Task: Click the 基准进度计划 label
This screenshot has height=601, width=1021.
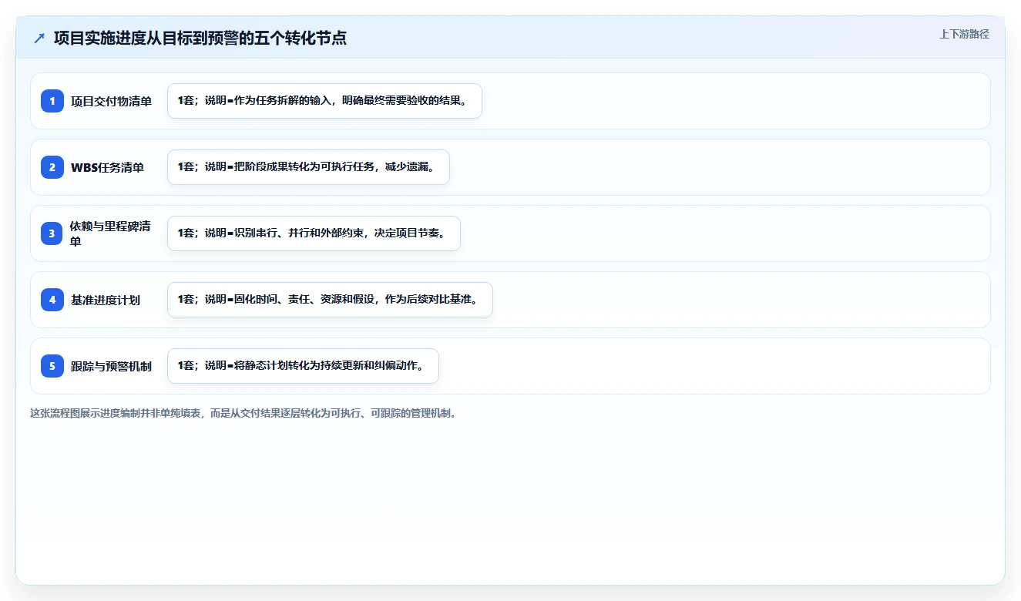Action: (106, 300)
